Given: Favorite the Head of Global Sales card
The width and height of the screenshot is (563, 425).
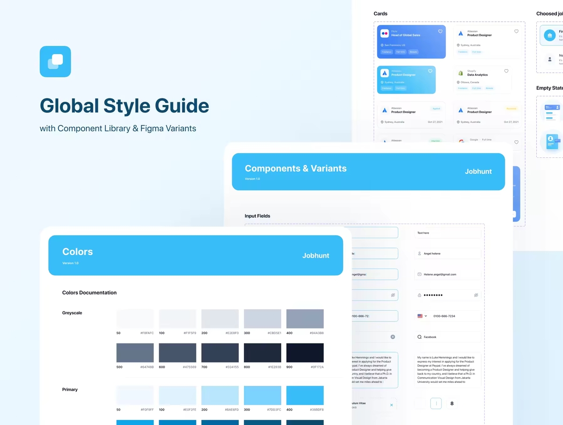Looking at the screenshot, I should click(440, 31).
